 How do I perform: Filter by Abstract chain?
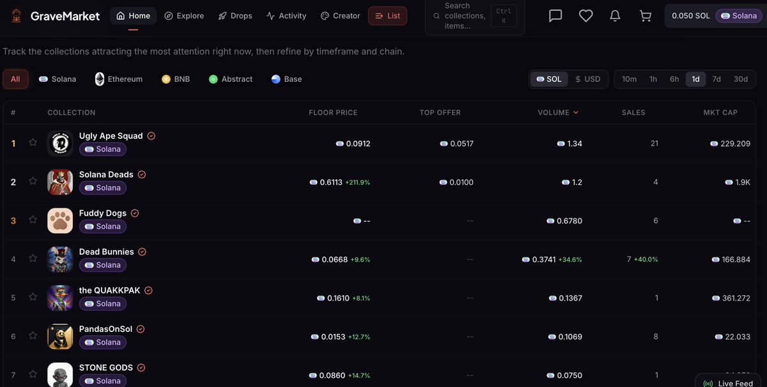click(x=231, y=79)
